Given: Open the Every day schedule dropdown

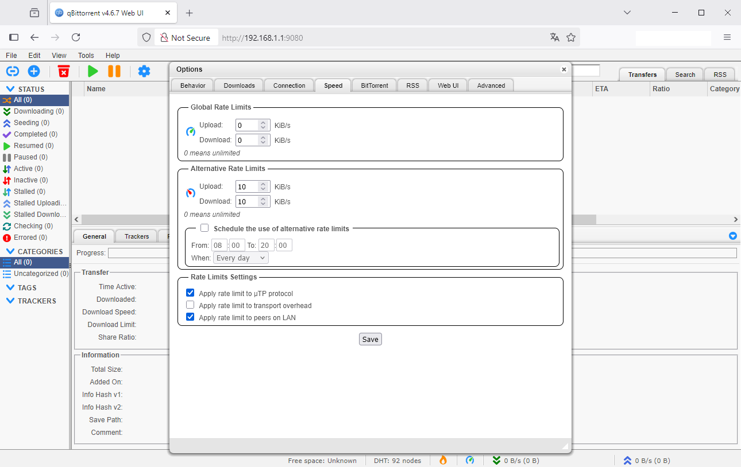Looking at the screenshot, I should coord(241,258).
